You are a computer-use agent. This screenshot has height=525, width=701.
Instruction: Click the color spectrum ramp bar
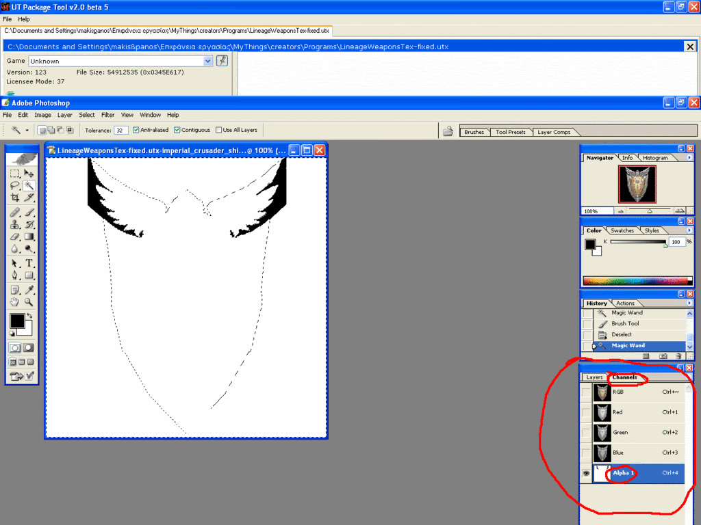(x=636, y=280)
